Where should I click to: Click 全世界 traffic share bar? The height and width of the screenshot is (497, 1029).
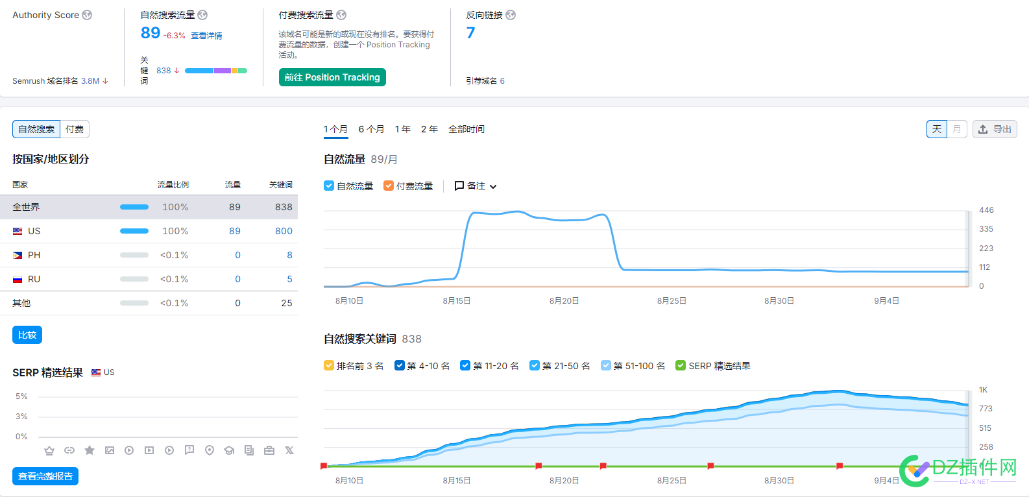134,207
